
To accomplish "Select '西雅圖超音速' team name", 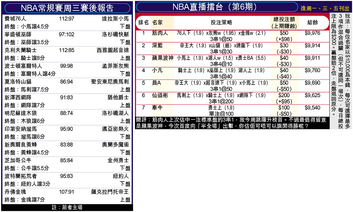I will pyautogui.click(x=113, y=50).
